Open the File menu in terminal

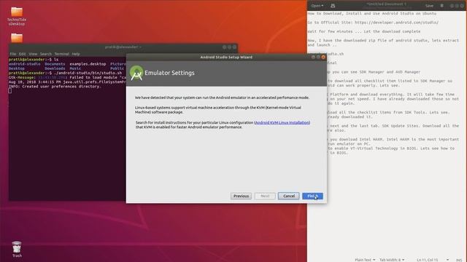13,54
